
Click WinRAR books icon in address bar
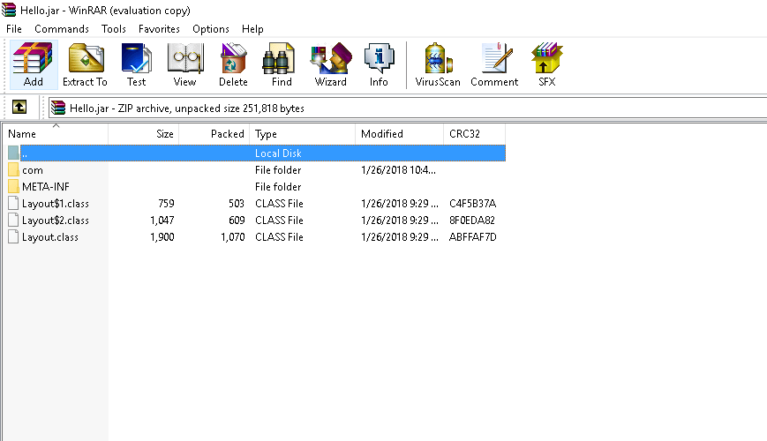[x=58, y=108]
